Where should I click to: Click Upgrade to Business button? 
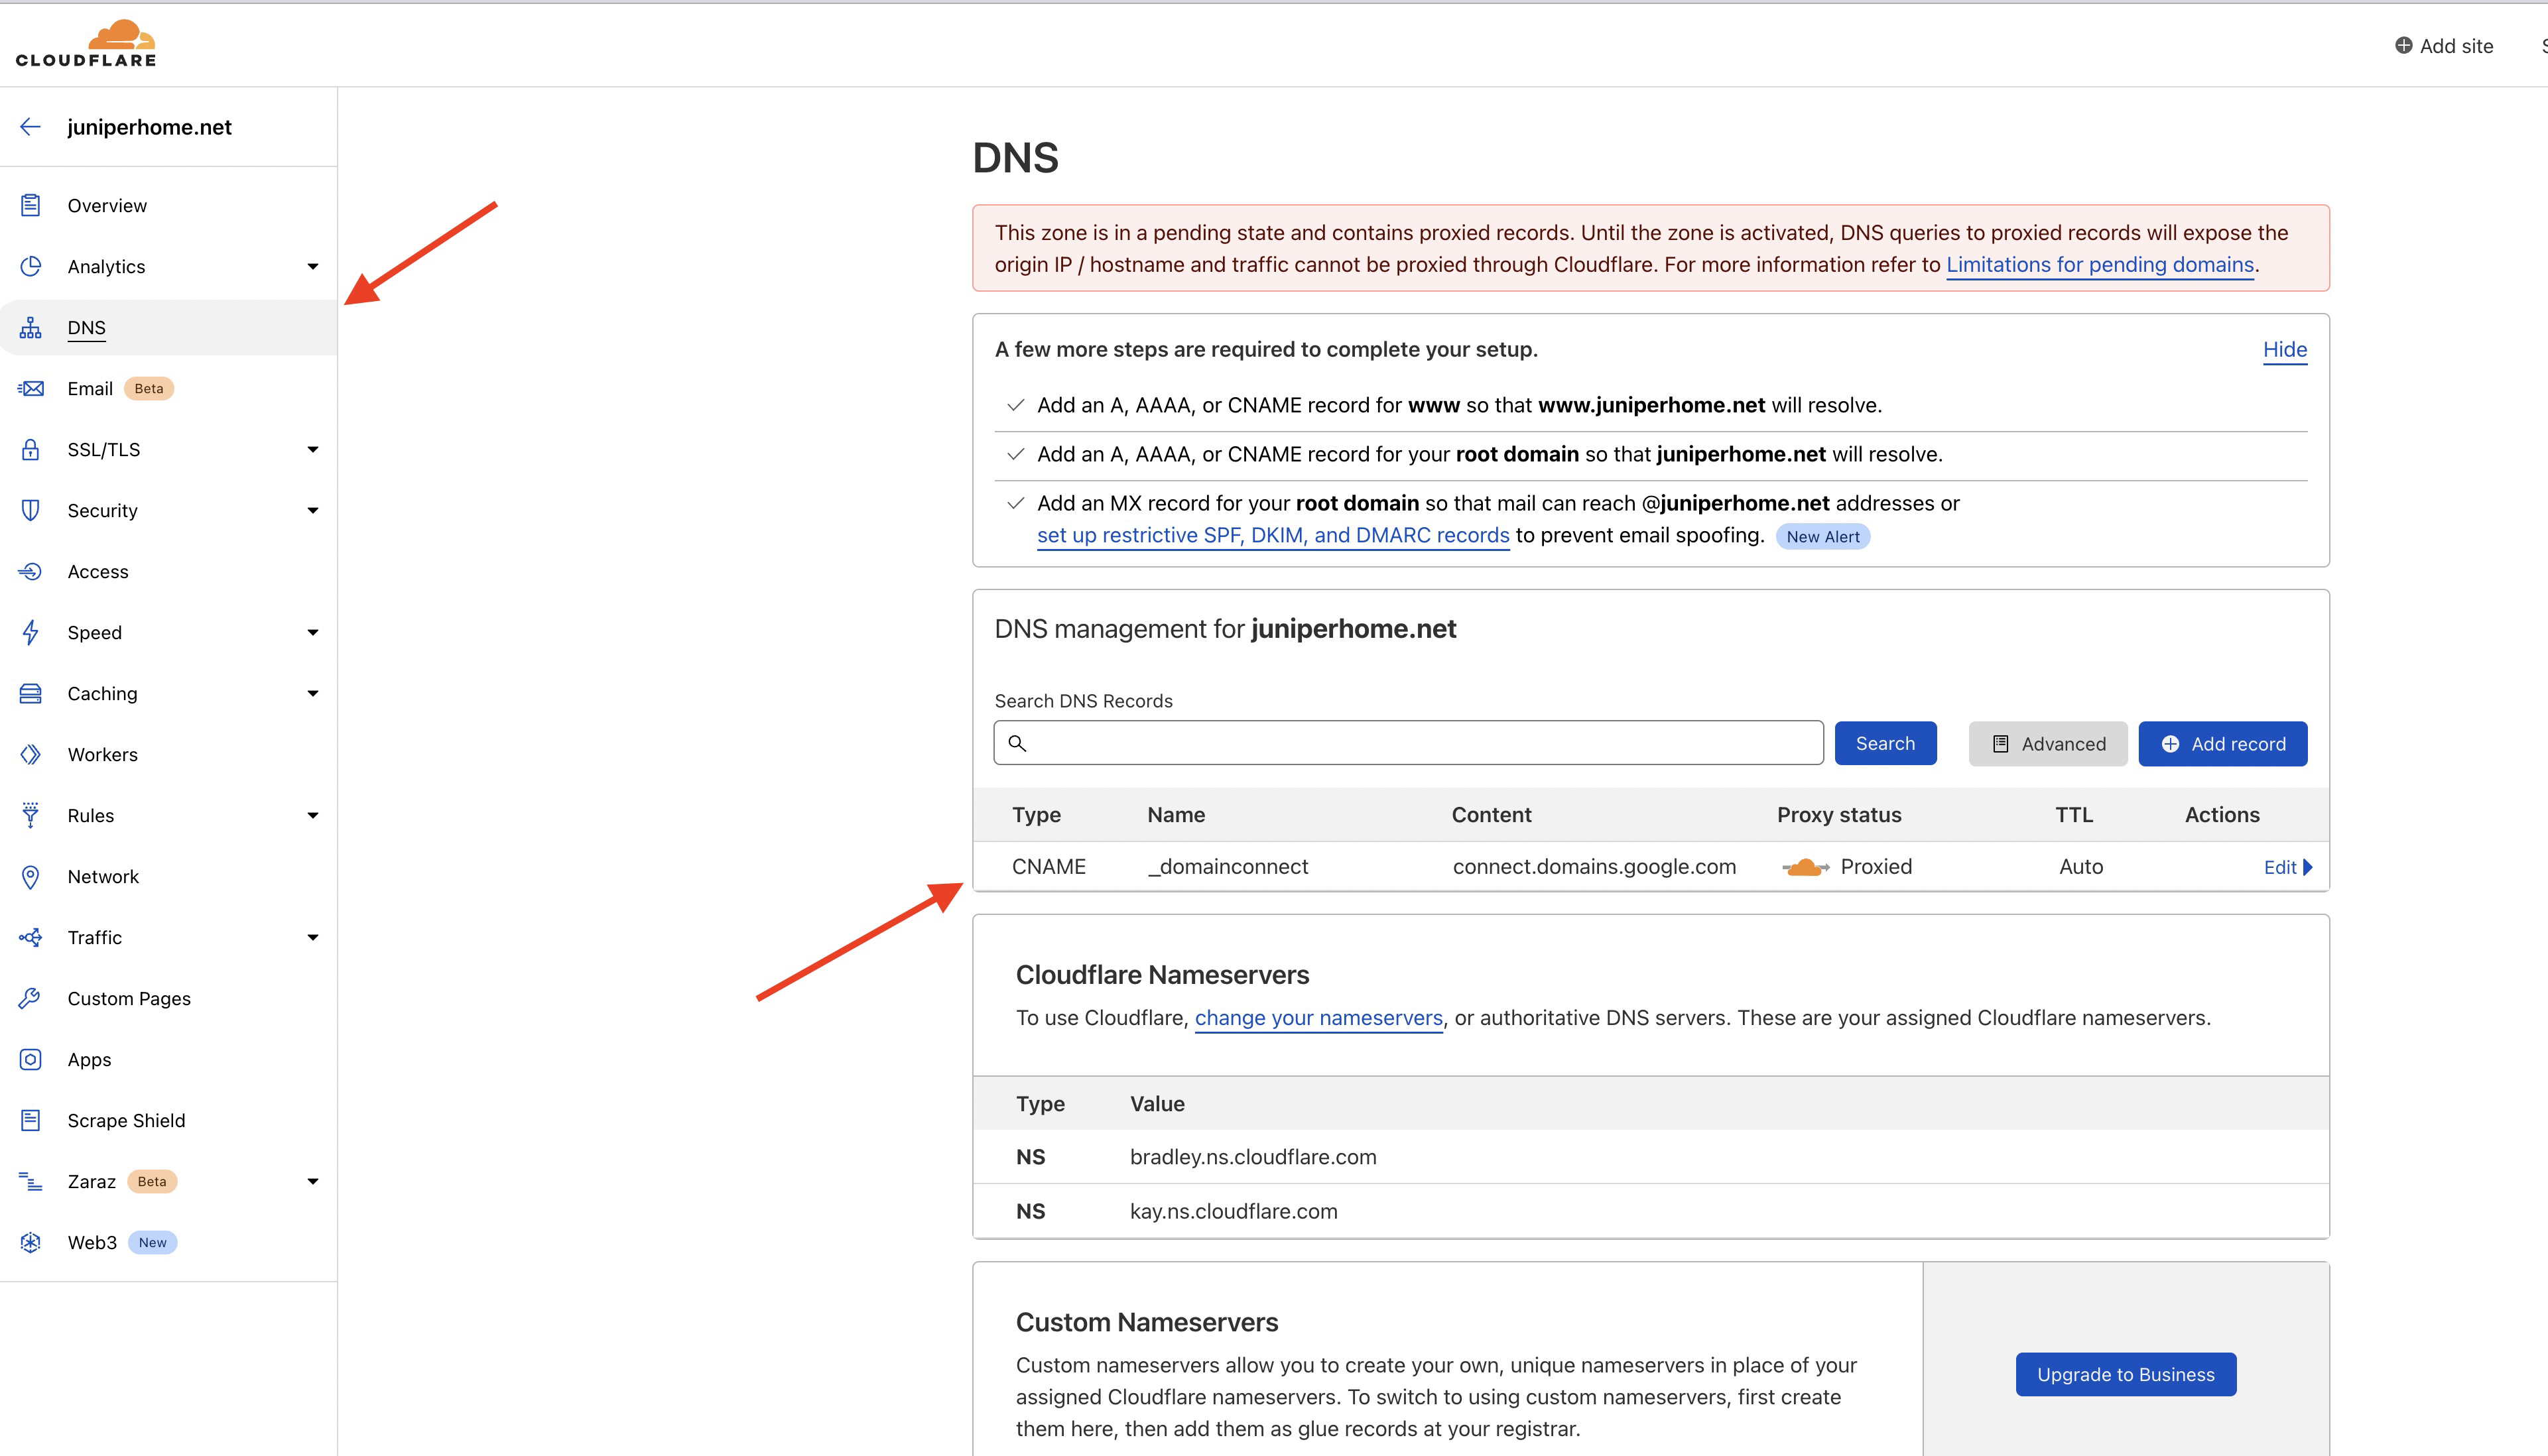tap(2126, 1374)
